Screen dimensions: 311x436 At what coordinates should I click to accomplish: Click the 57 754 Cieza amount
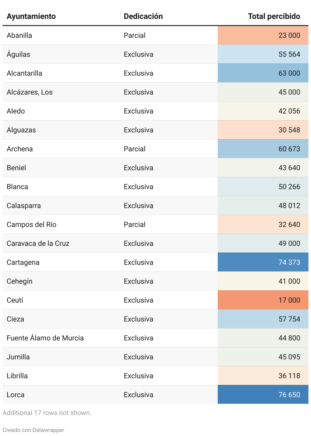pos(289,319)
